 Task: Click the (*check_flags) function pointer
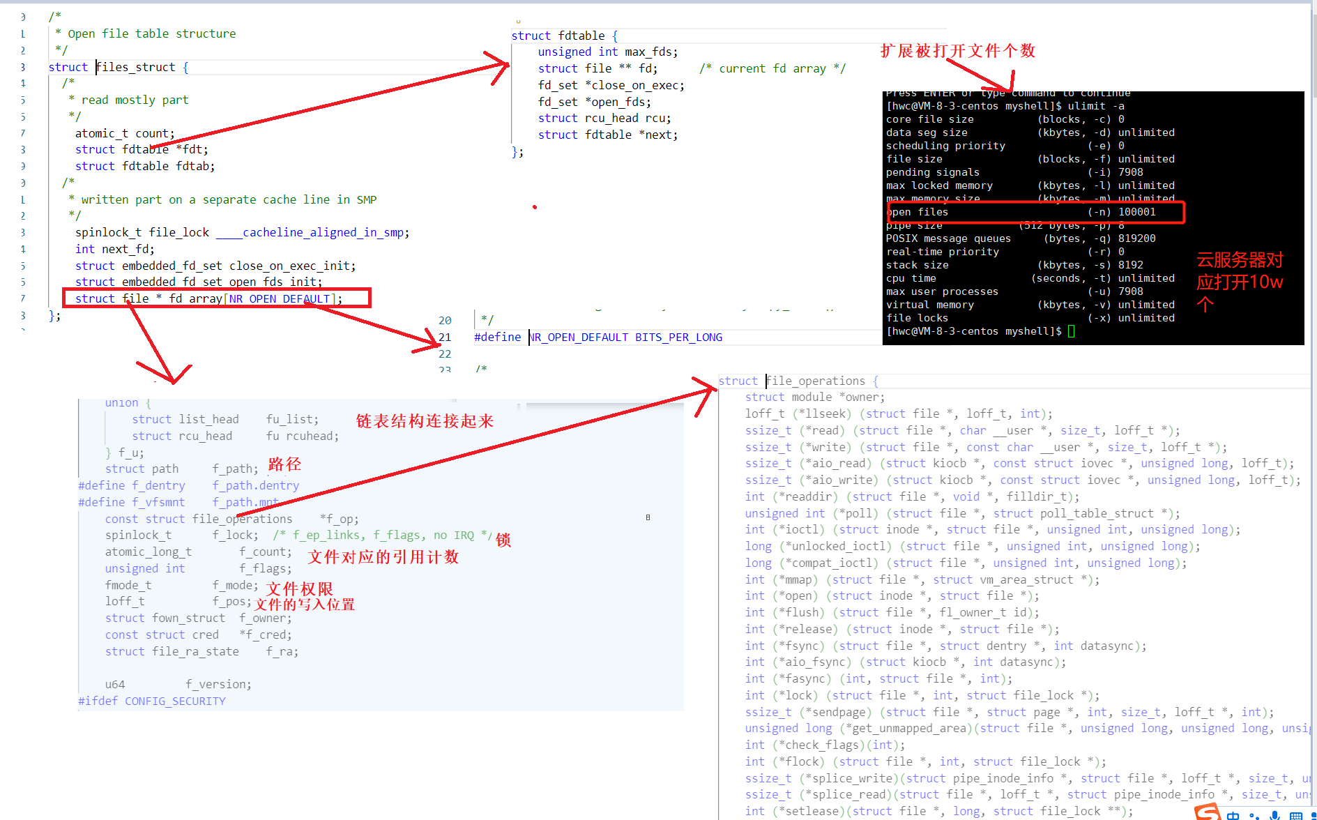click(x=819, y=745)
